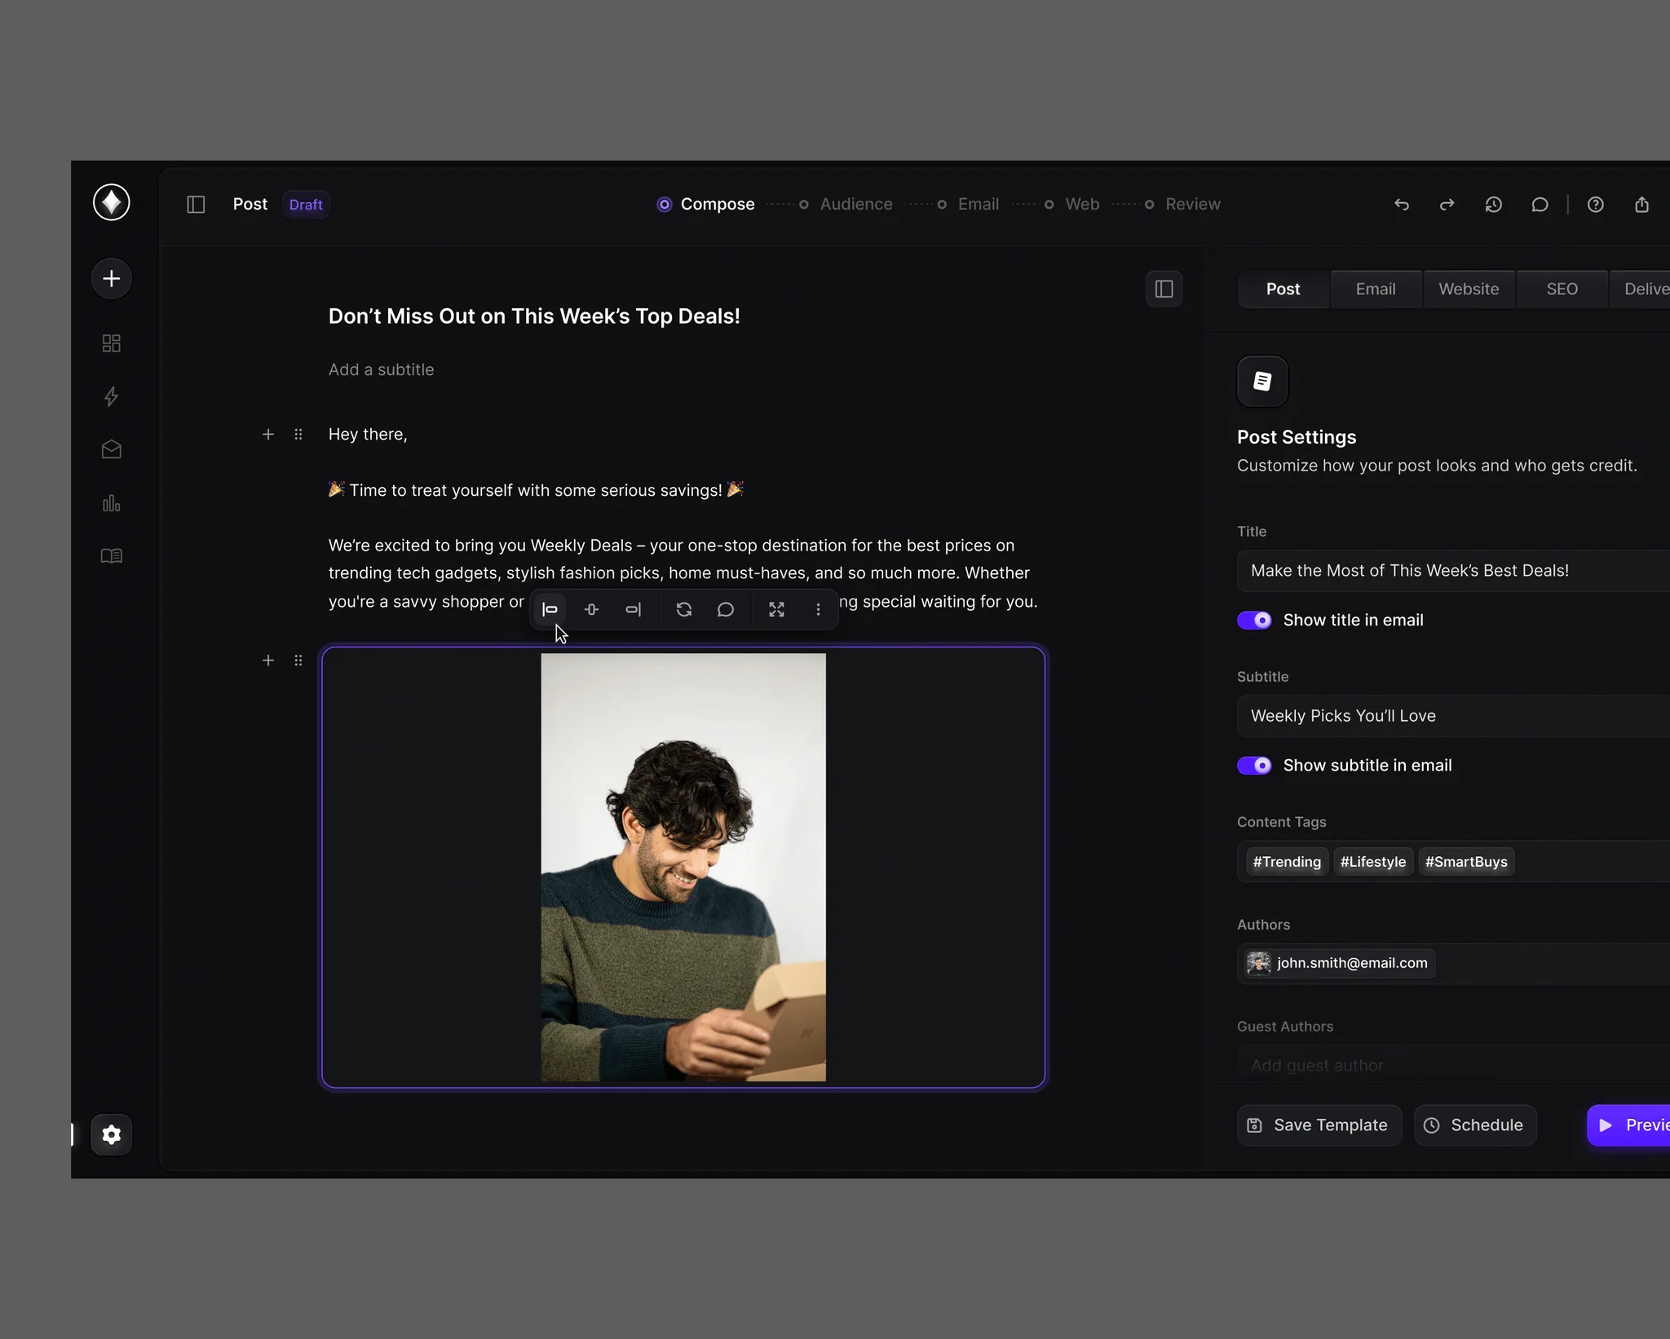Open the help question mark icon
The height and width of the screenshot is (1339, 1670).
(1596, 205)
